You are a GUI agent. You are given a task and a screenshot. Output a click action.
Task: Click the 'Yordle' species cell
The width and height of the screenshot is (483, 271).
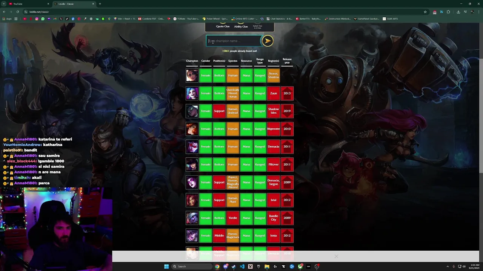[x=233, y=218]
